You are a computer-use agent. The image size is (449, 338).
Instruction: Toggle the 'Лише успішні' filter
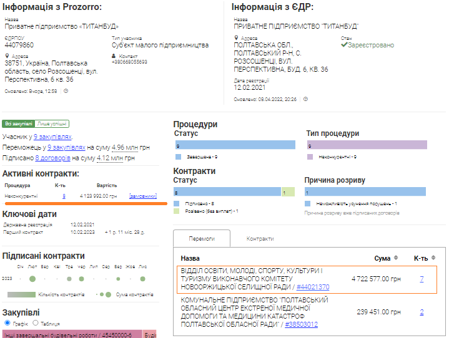[52, 124]
